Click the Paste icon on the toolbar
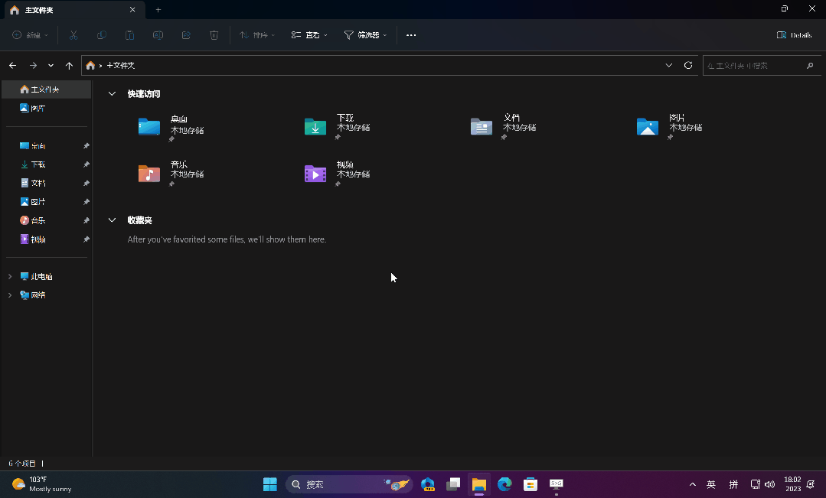The width and height of the screenshot is (826, 498). [x=129, y=34]
